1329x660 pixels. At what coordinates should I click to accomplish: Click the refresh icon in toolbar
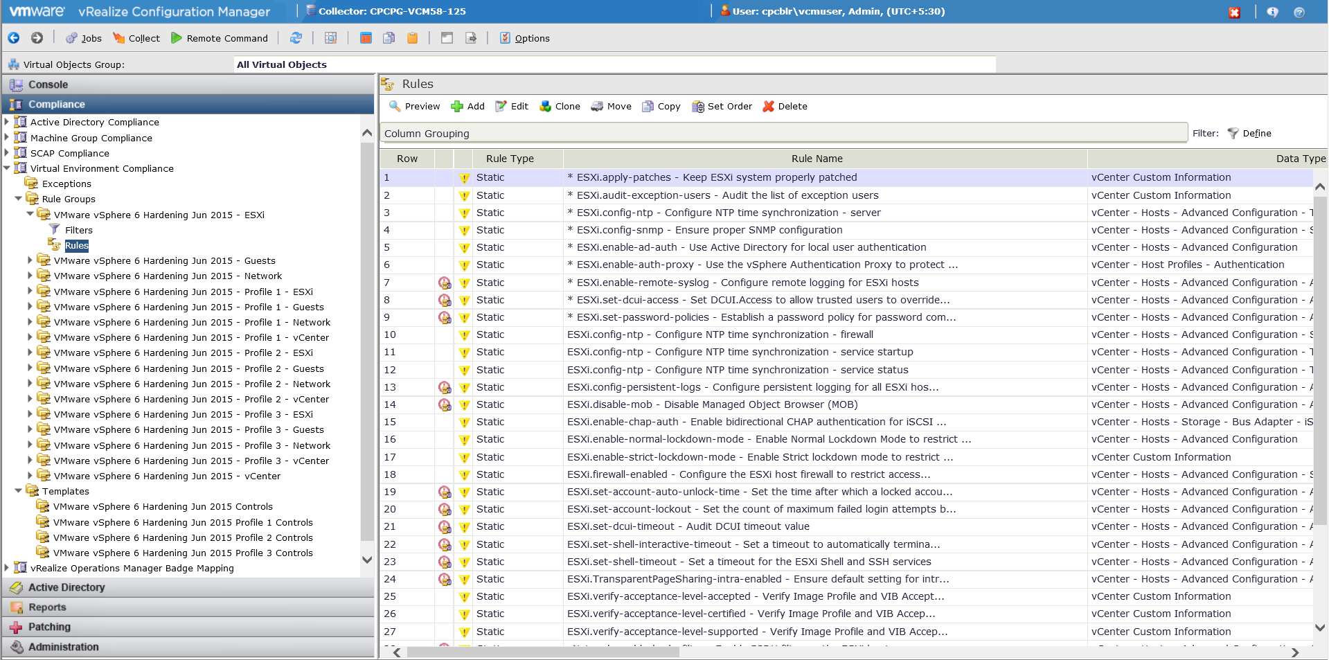pyautogui.click(x=296, y=38)
